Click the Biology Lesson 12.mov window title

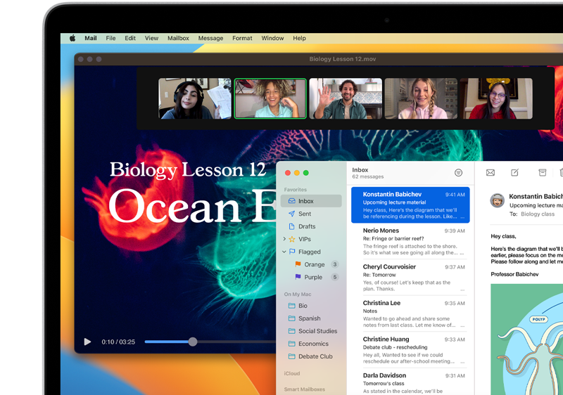[x=342, y=59]
